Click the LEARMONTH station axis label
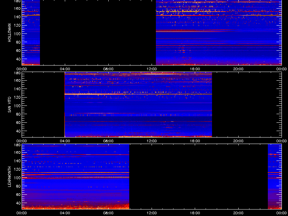The height and width of the screenshot is (216, 288). (x=10, y=177)
